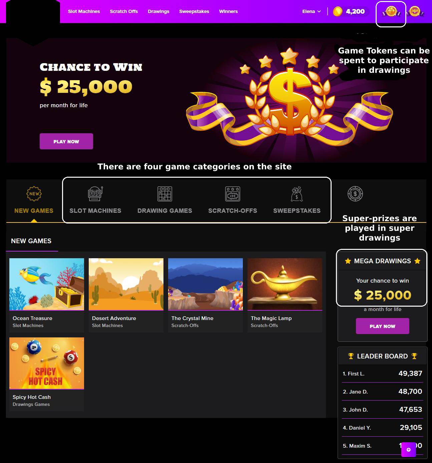This screenshot has width=432, height=463.
Task: Click the second medal badge in header
Action: tap(415, 12)
